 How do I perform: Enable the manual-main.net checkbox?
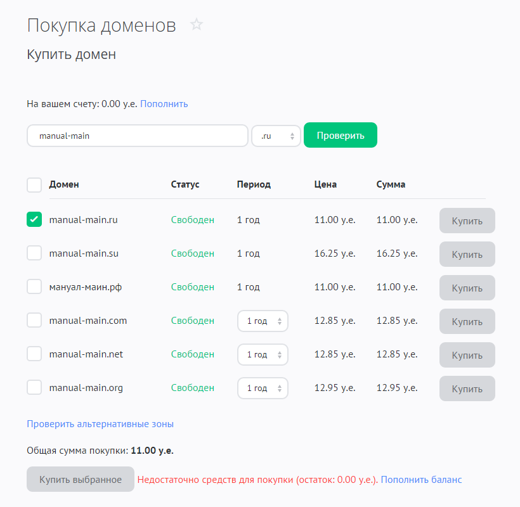click(34, 354)
